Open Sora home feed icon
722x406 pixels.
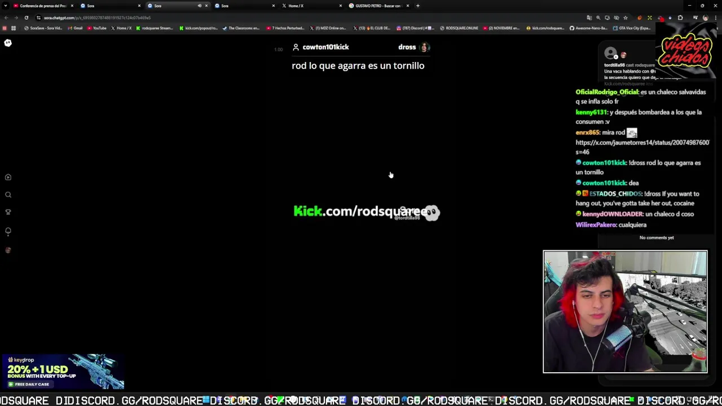[8, 177]
